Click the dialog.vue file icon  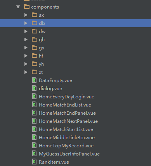point(34,88)
